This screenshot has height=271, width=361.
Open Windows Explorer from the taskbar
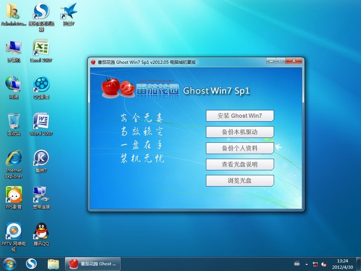(x=53, y=264)
